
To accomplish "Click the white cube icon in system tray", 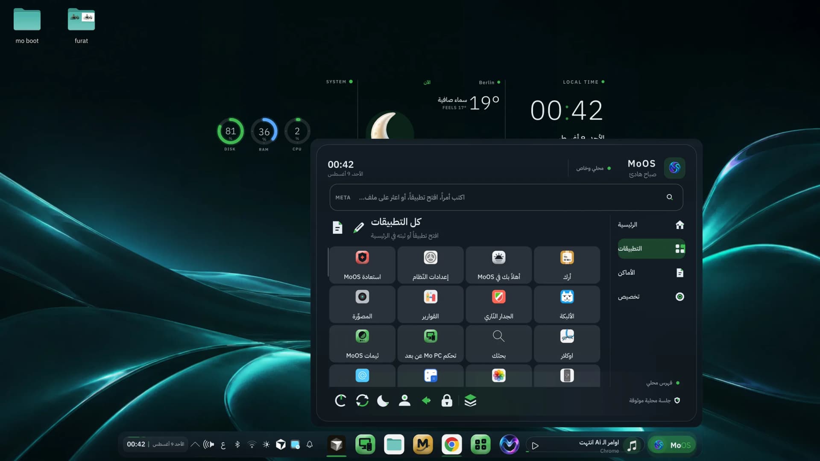I will [x=281, y=445].
